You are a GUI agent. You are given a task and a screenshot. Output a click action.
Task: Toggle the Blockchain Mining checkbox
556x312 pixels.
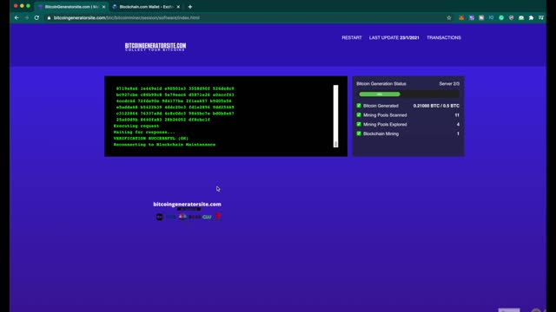pos(359,133)
